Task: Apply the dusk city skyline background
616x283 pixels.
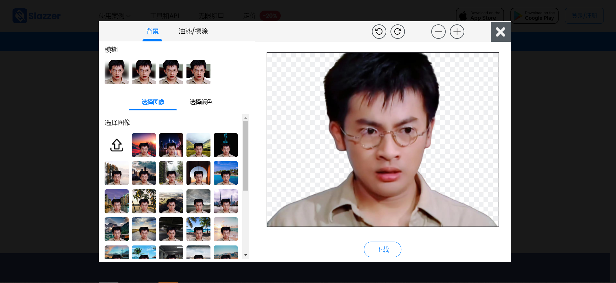Action: 144,173
